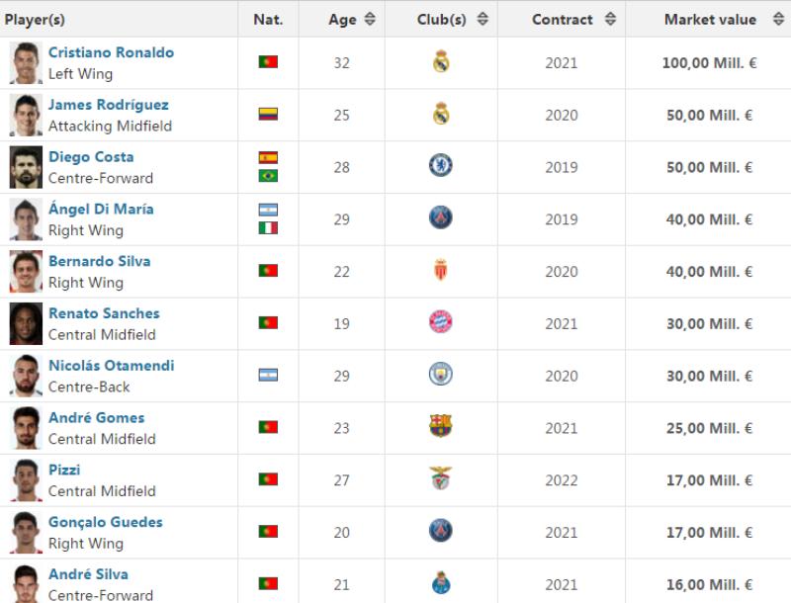Image resolution: width=791 pixels, height=603 pixels.
Task: Click the Manchester City crest in Otamendi's row
Action: click(441, 375)
